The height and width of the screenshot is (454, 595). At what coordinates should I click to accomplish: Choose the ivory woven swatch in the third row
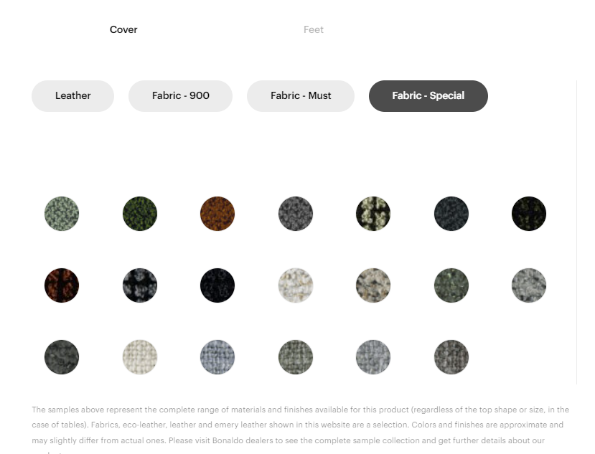[x=140, y=357]
